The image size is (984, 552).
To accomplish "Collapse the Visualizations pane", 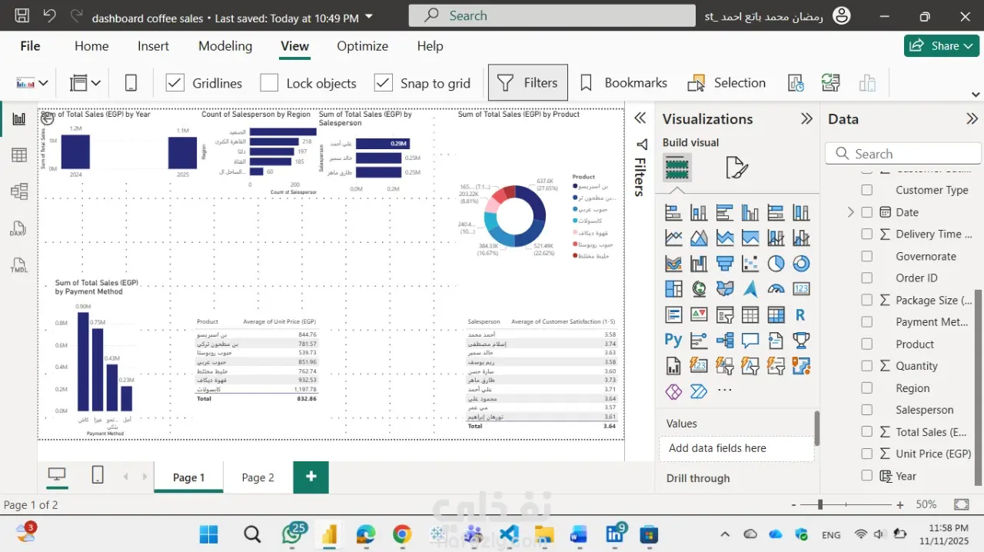I will 806,118.
